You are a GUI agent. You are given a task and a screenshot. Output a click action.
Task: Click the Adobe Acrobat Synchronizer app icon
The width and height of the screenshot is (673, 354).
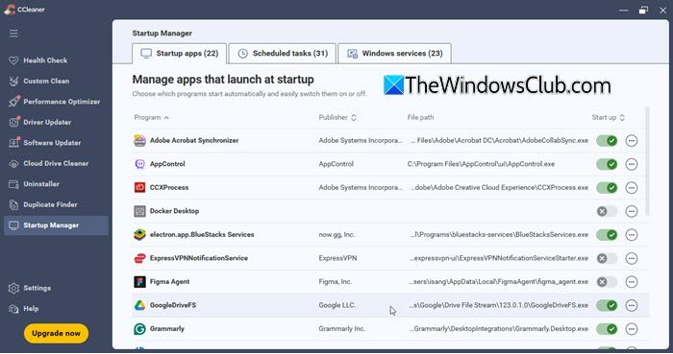[139, 140]
